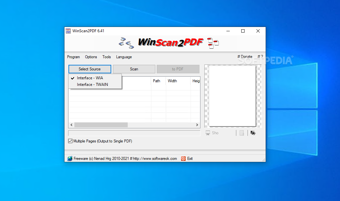This screenshot has height=201, width=340.
Task: Open the Options menu
Action: 91,57
